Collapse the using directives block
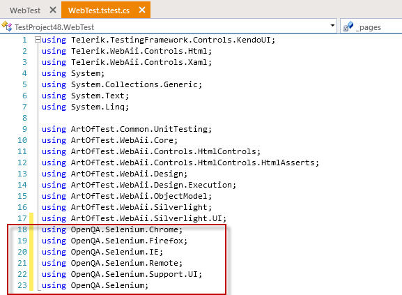 click(x=38, y=40)
